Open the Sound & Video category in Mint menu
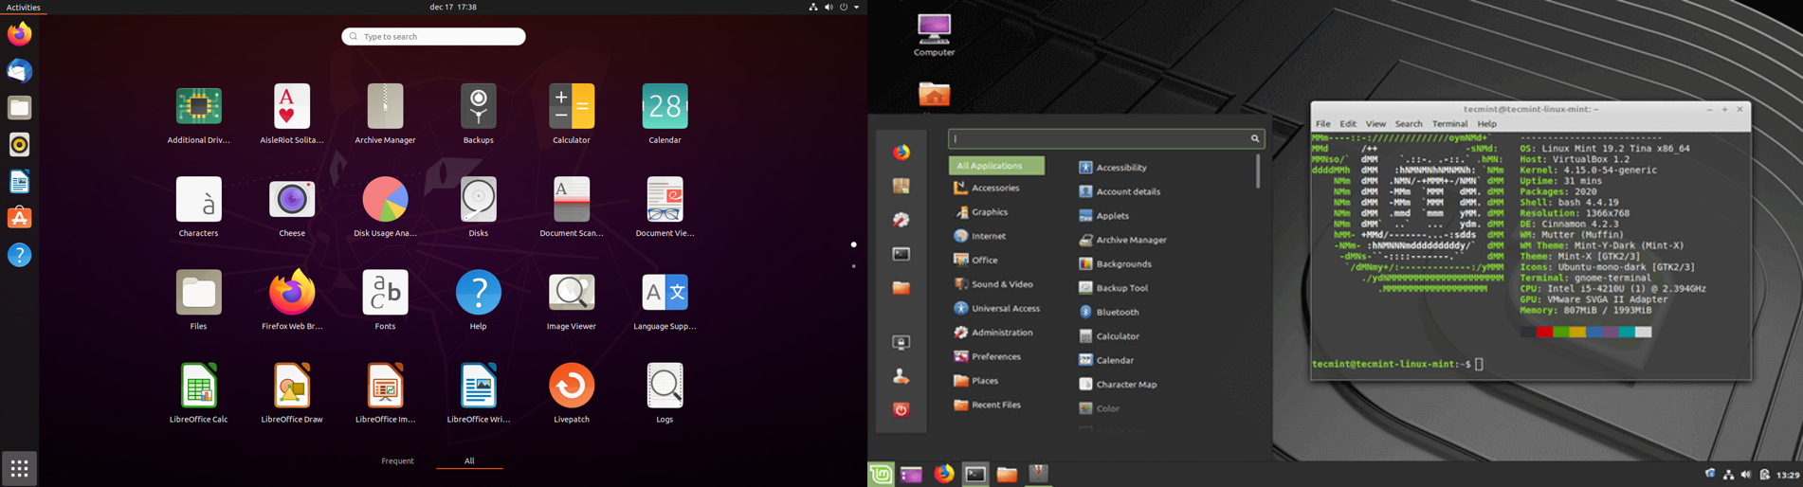 click(1001, 284)
